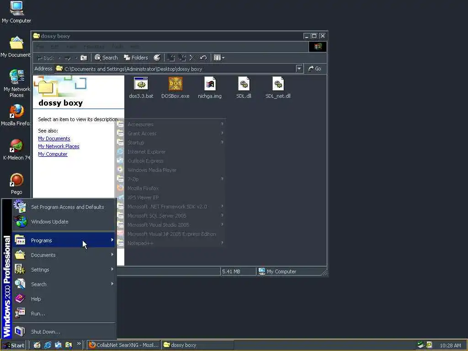Open K-Meleon desktop shortcut

(16, 150)
